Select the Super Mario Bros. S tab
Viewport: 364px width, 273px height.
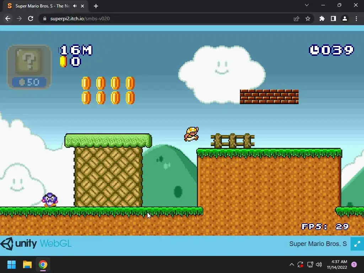(45, 6)
